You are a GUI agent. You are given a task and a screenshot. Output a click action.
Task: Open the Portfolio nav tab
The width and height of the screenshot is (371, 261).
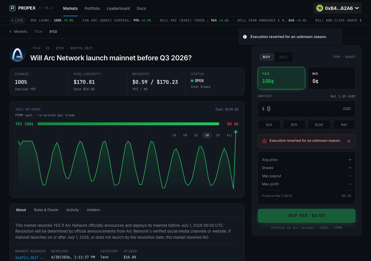click(x=92, y=8)
